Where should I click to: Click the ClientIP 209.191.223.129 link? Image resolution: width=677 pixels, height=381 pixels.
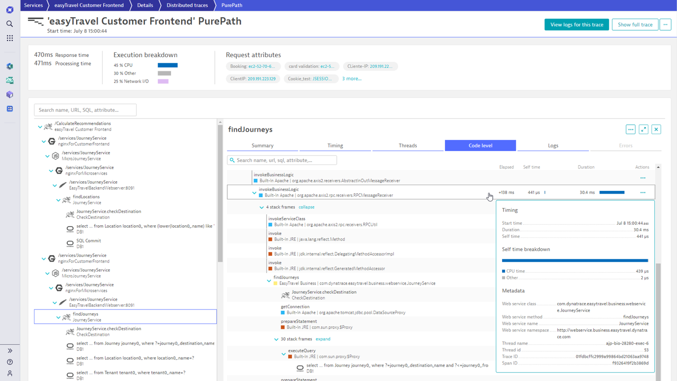pyautogui.click(x=261, y=79)
